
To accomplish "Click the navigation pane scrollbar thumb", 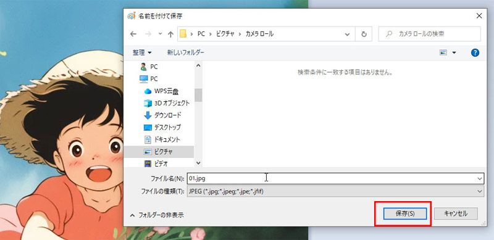I will pyautogui.click(x=198, y=95).
